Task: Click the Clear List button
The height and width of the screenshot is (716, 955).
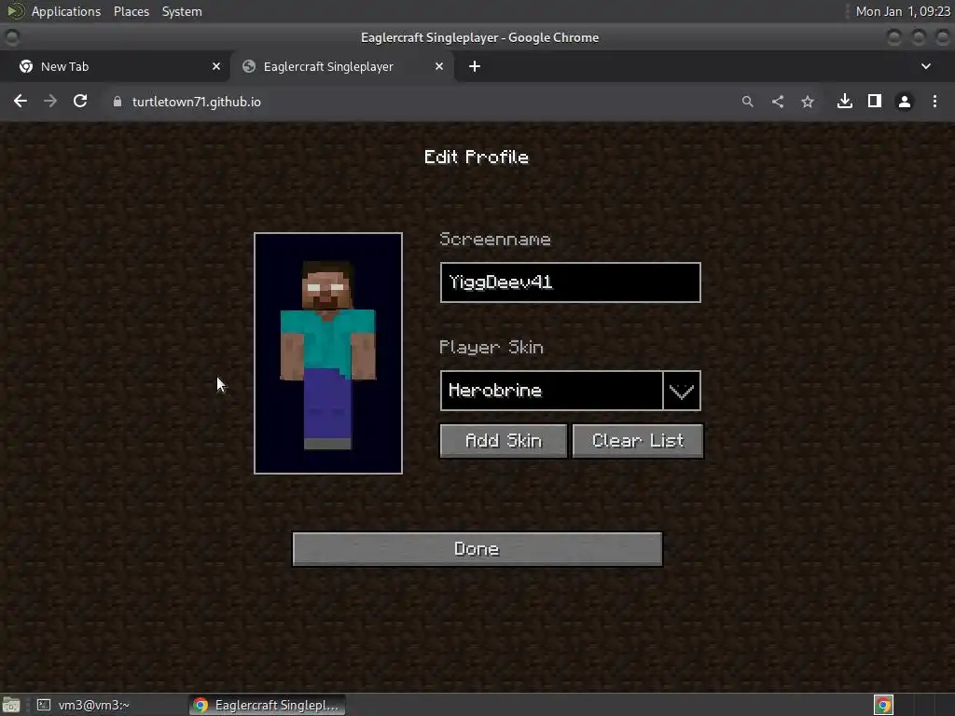Action: (x=638, y=441)
